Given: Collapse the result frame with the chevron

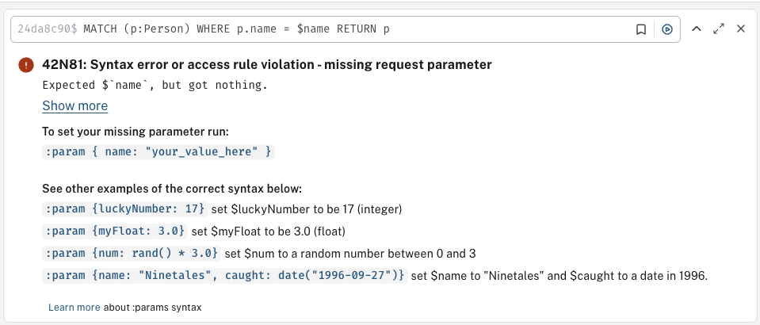Looking at the screenshot, I should (x=697, y=29).
